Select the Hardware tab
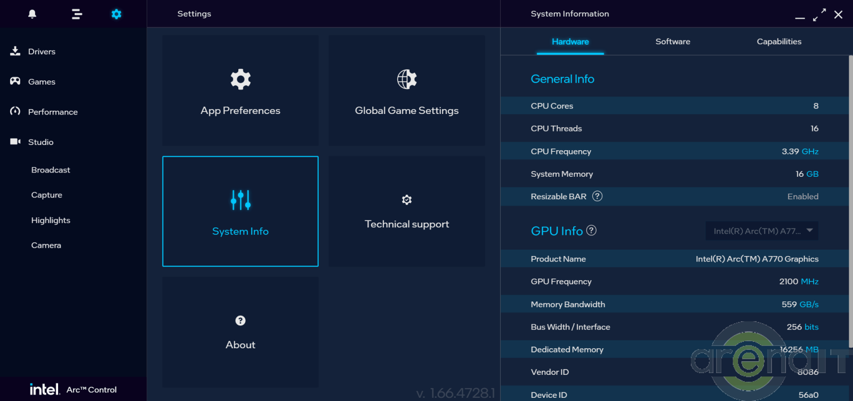The width and height of the screenshot is (853, 401). [570, 42]
